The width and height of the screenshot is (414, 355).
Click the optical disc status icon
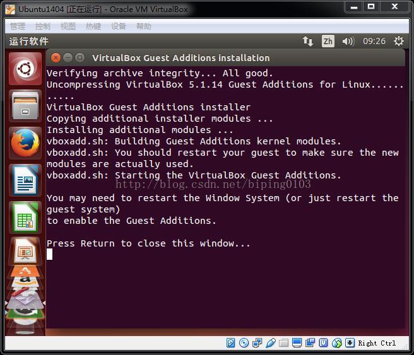tap(244, 343)
